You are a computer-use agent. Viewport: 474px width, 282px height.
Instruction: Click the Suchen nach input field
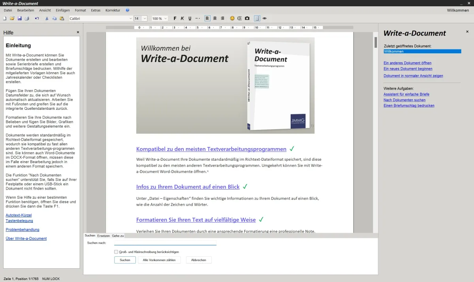tap(165, 243)
